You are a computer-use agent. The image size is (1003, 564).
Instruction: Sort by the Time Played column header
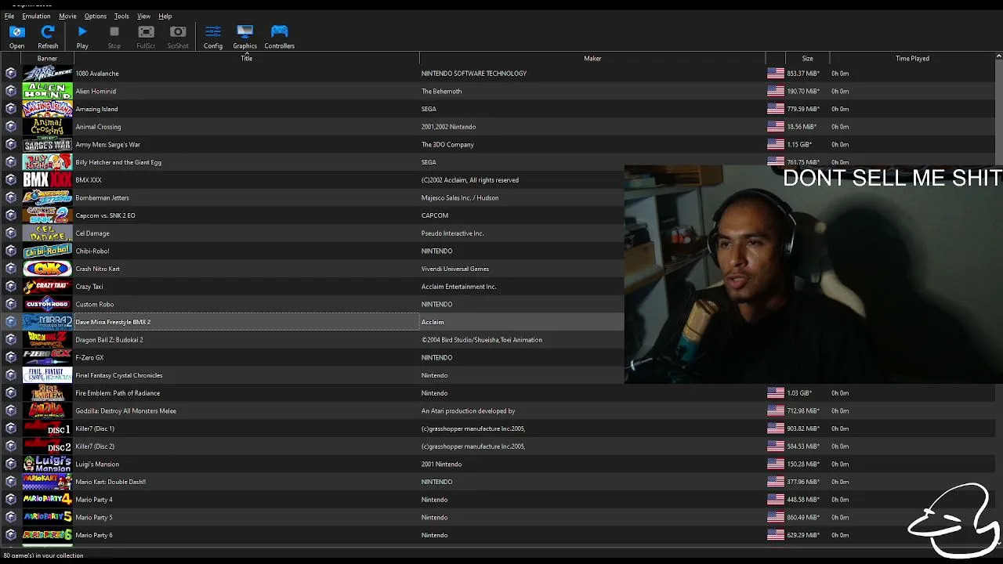[912, 59]
